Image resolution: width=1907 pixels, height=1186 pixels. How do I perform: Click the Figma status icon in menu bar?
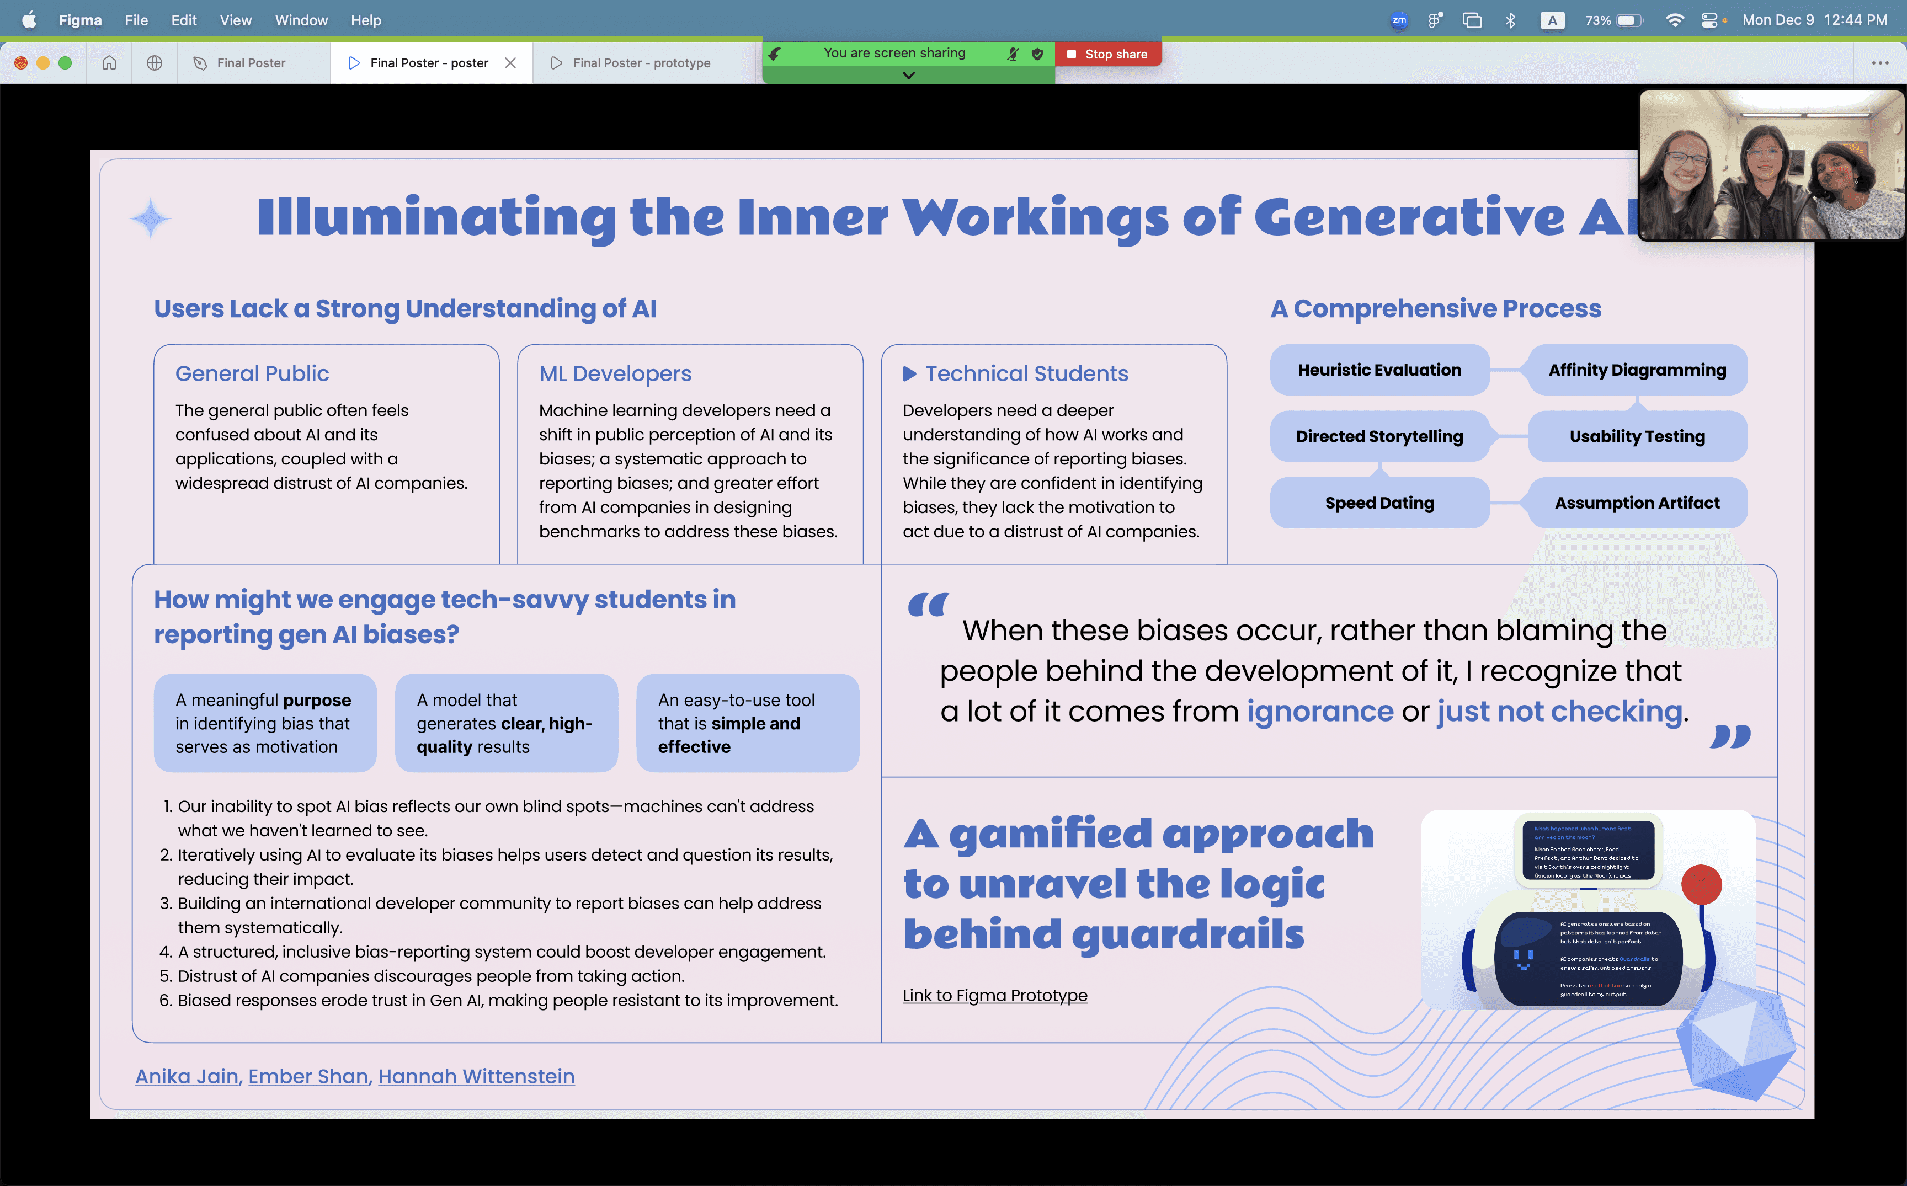[x=1435, y=20]
